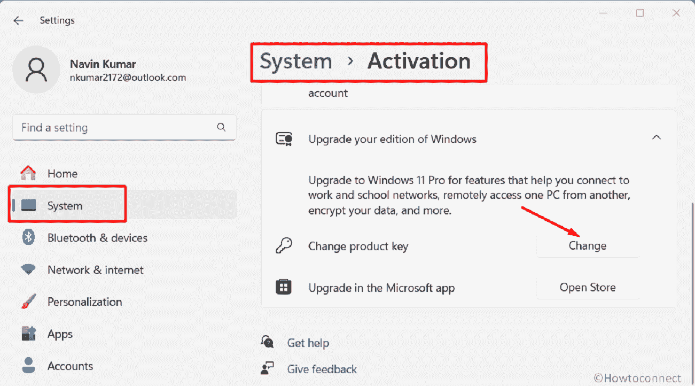Screen dimensions: 695x386
Task: Open the System breadcrumb link
Action: coord(295,61)
